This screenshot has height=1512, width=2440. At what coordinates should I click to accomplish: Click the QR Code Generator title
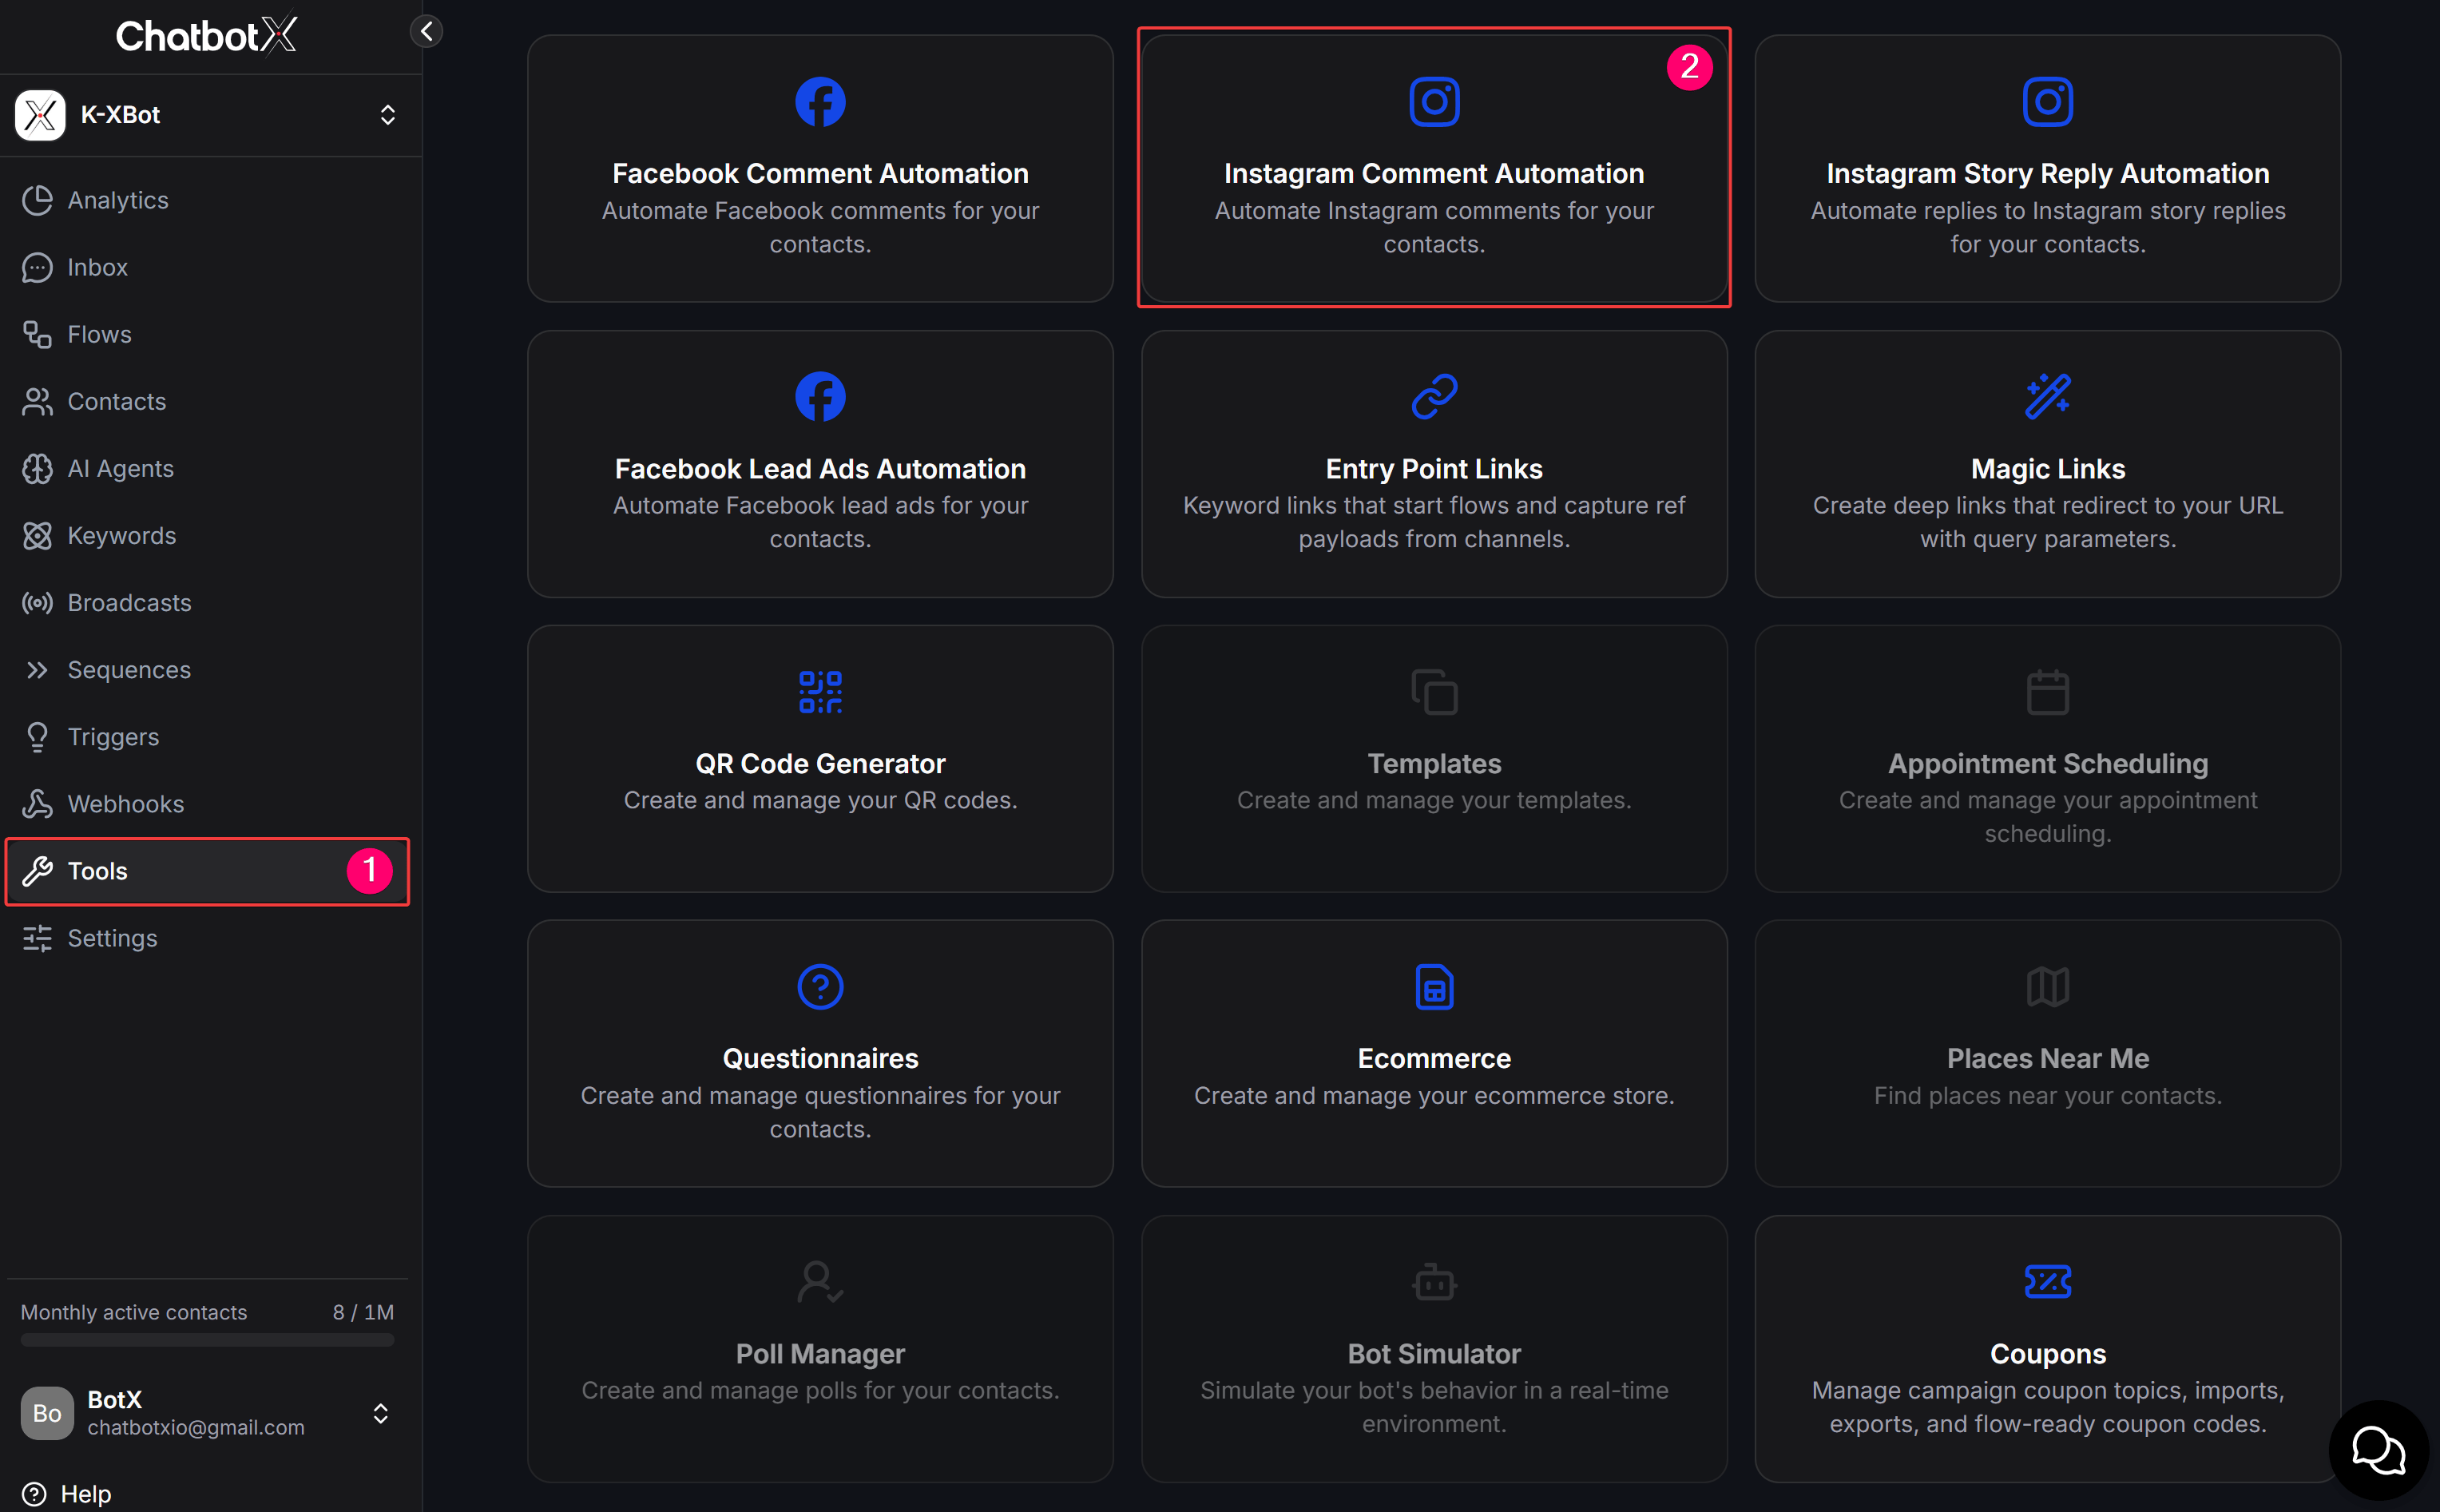820,763
